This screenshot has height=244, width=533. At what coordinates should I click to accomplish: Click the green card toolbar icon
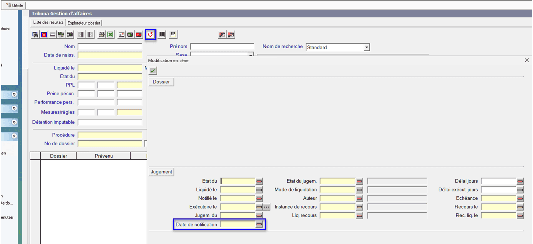click(x=130, y=34)
